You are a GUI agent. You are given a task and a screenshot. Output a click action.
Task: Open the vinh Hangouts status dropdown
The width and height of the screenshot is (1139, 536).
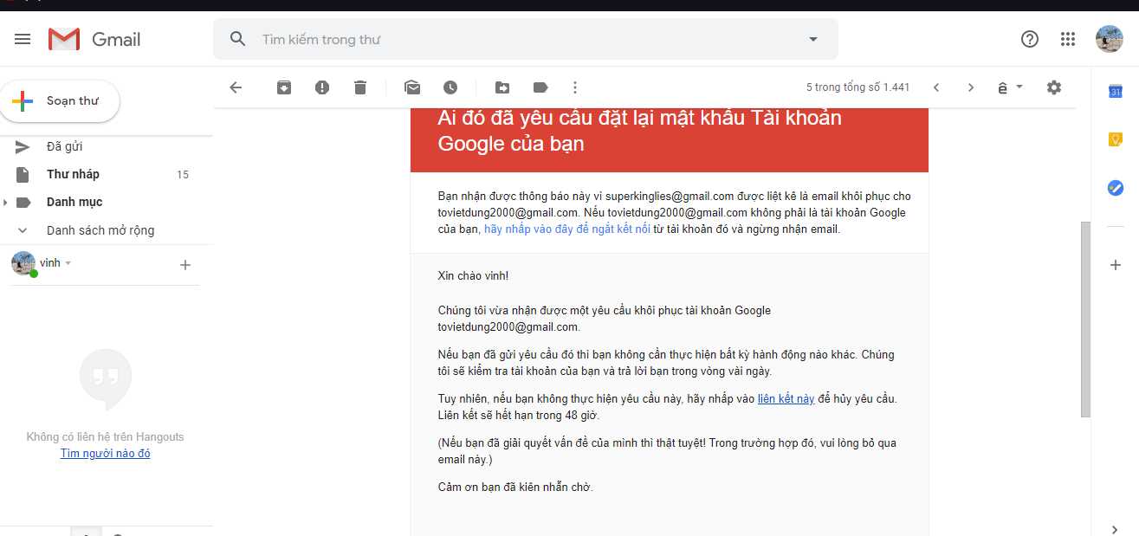pos(68,263)
